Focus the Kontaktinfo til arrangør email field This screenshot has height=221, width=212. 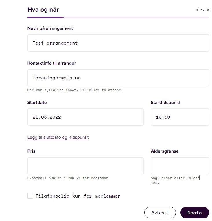coord(118,78)
